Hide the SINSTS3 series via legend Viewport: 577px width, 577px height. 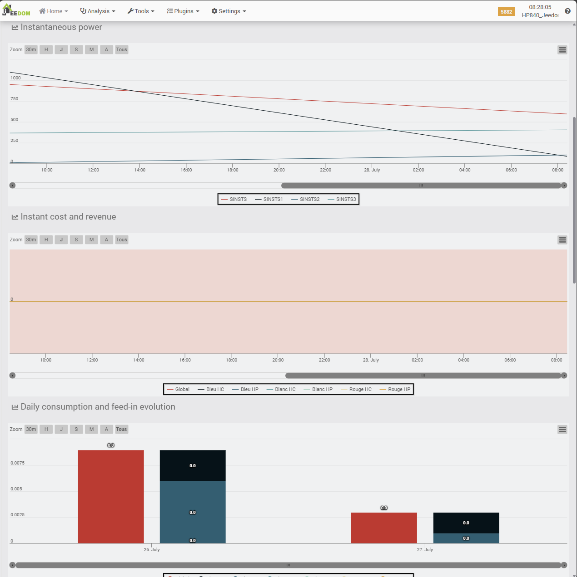pyautogui.click(x=342, y=199)
